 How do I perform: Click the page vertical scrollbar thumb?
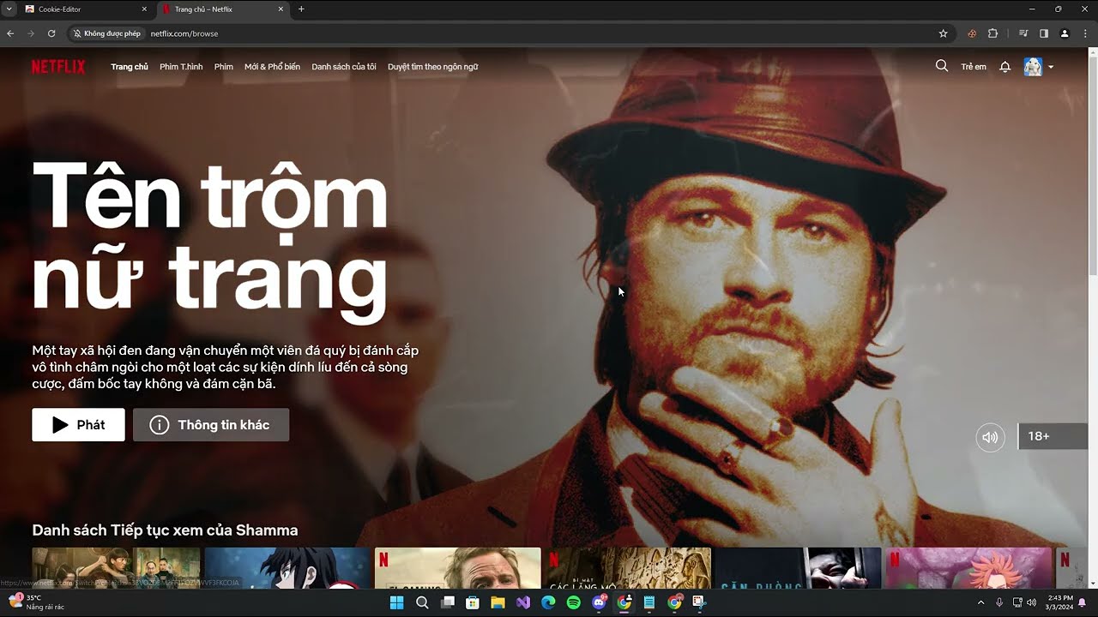1093,167
